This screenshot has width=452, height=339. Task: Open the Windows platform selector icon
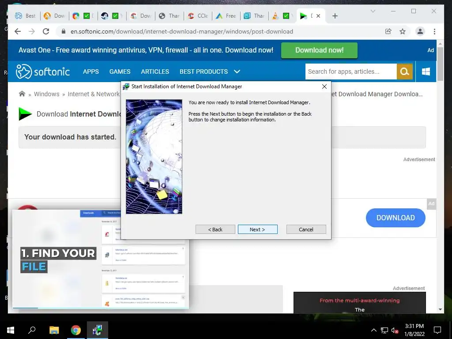[426, 72]
